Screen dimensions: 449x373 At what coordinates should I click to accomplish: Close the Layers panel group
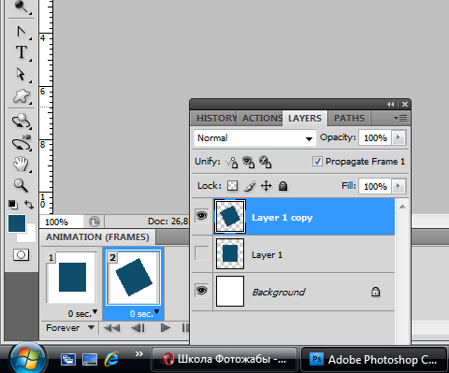point(405,104)
